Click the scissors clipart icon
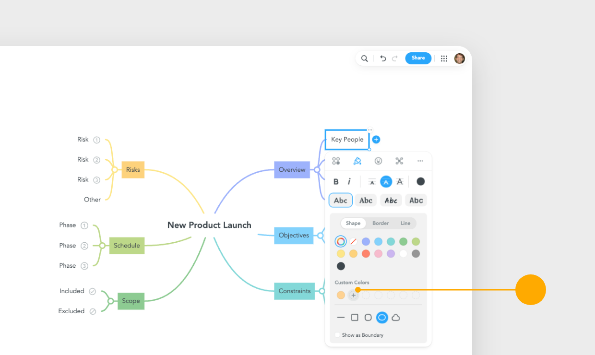The image size is (595, 355). 399,161
